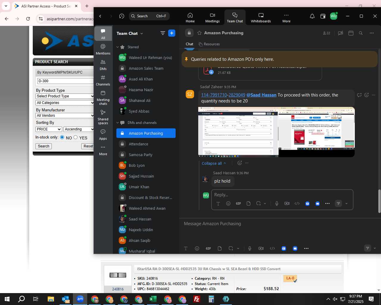The height and width of the screenshot is (305, 381).
Task: Open All Vendors dropdown
Action: (65, 116)
